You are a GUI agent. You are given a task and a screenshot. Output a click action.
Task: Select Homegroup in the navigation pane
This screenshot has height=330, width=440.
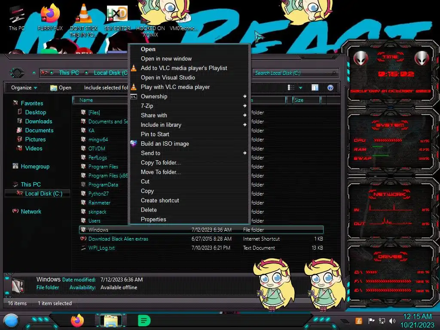point(35,166)
